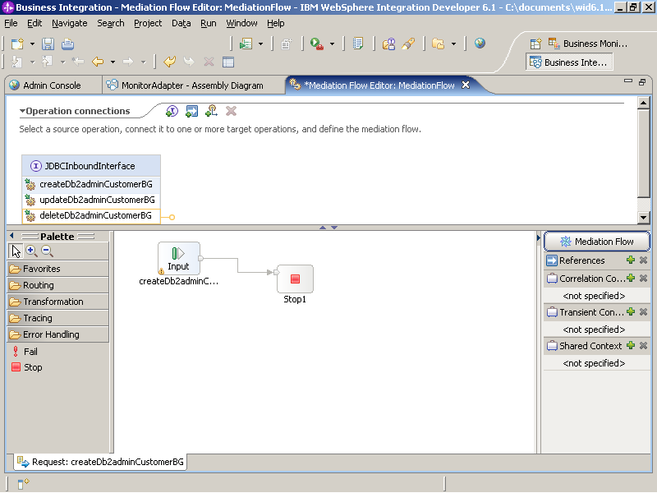Remove reference with References X icon
This screenshot has height=493, width=657.
(x=644, y=260)
